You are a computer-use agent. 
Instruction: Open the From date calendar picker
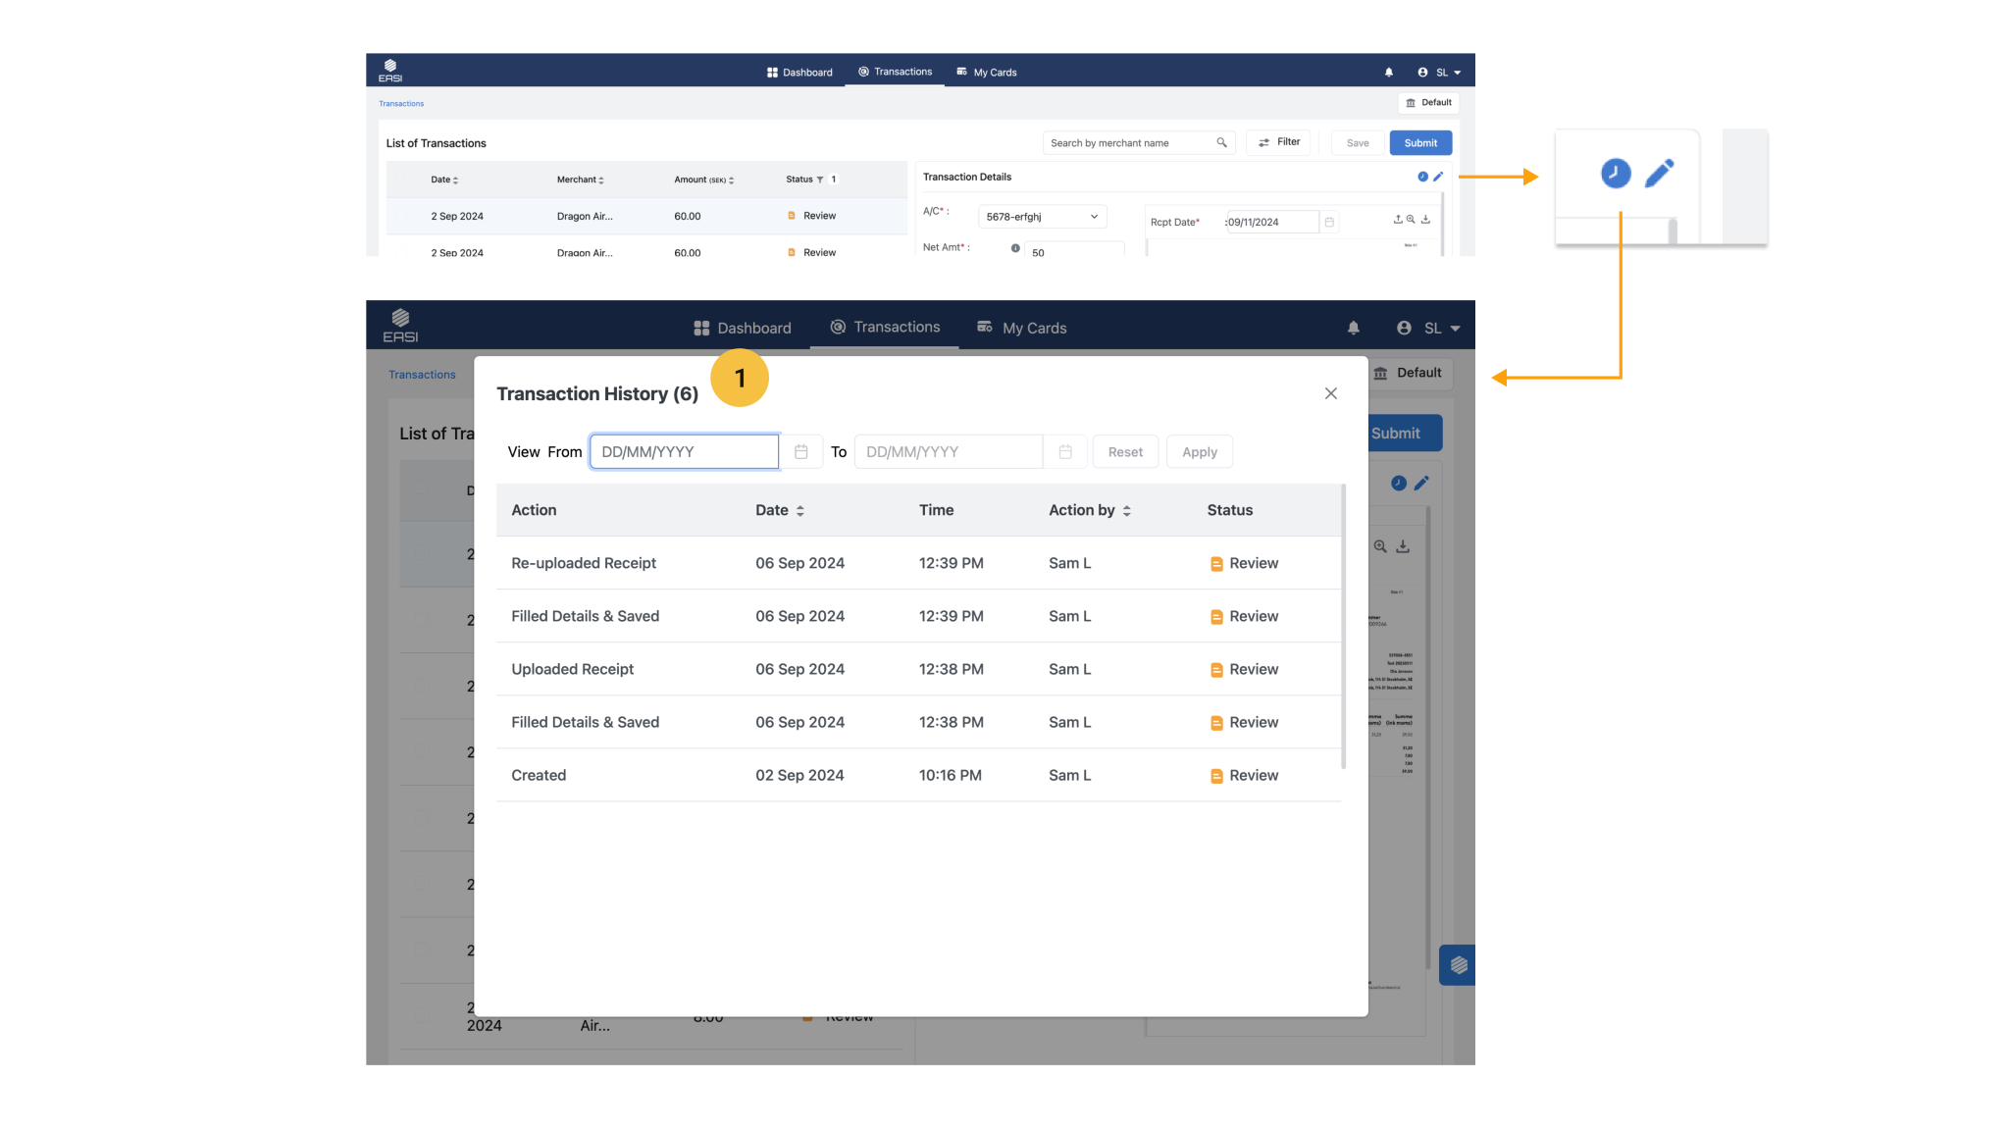click(800, 452)
